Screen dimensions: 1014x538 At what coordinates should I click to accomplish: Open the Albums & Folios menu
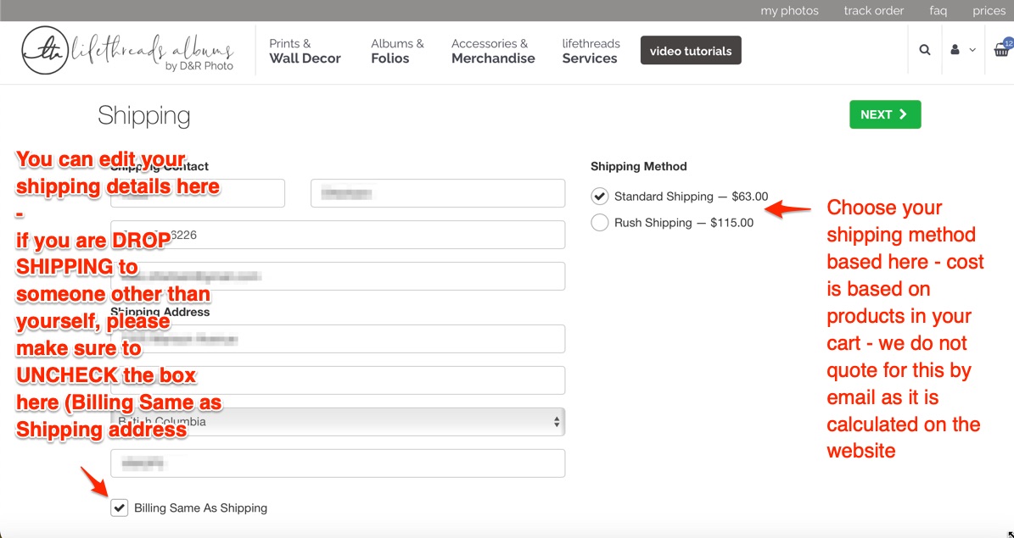(397, 51)
